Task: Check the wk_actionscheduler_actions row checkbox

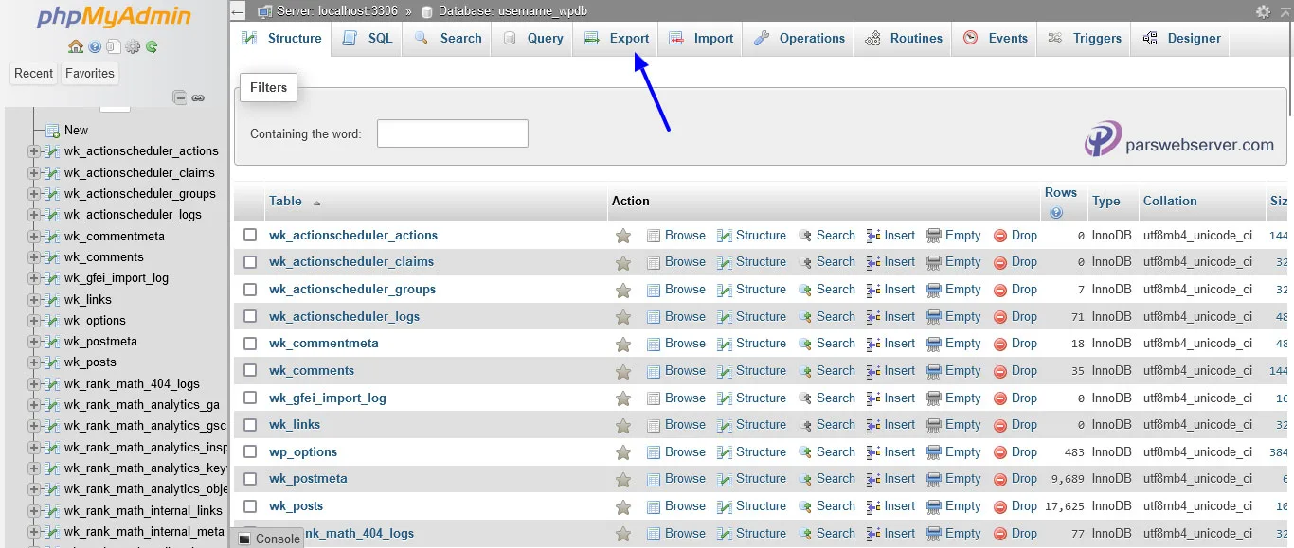Action: (250, 235)
